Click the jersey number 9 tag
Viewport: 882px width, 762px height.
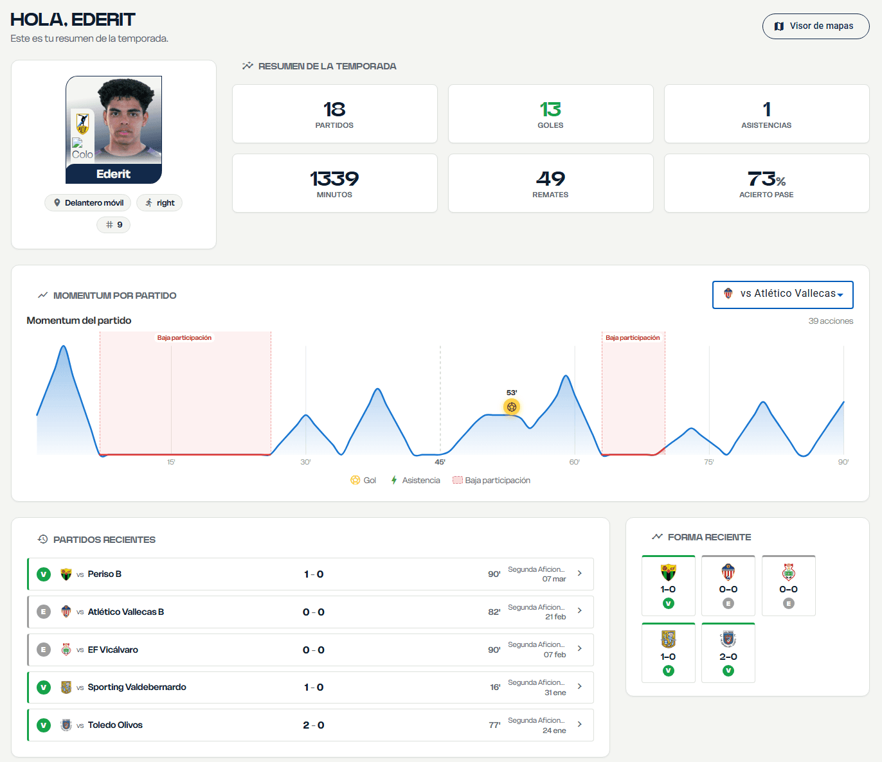click(114, 225)
